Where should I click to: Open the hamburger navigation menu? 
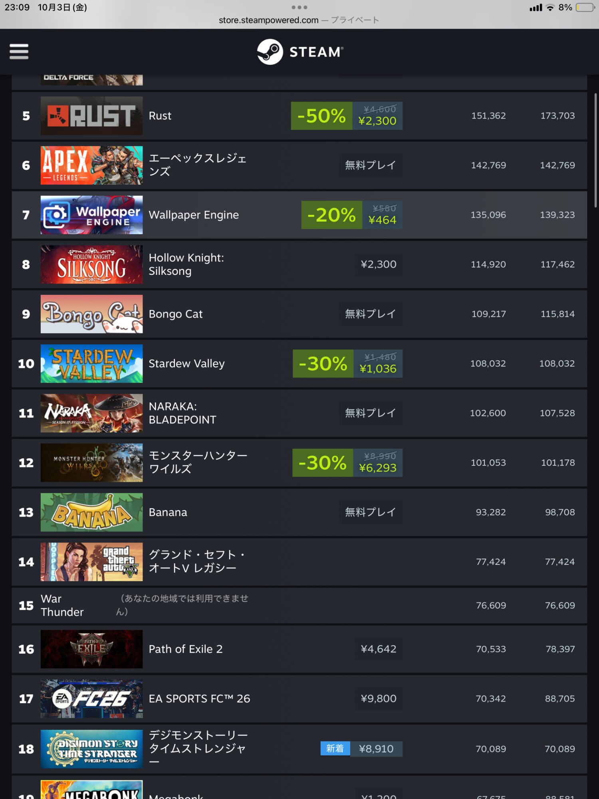coord(19,52)
